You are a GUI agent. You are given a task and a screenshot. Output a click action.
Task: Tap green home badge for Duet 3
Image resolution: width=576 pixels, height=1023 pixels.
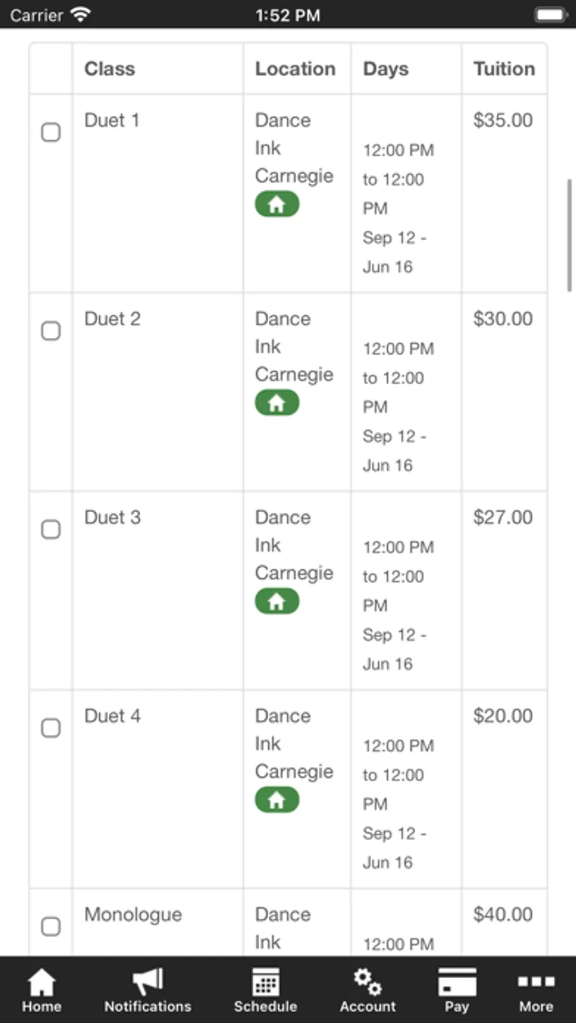[277, 602]
